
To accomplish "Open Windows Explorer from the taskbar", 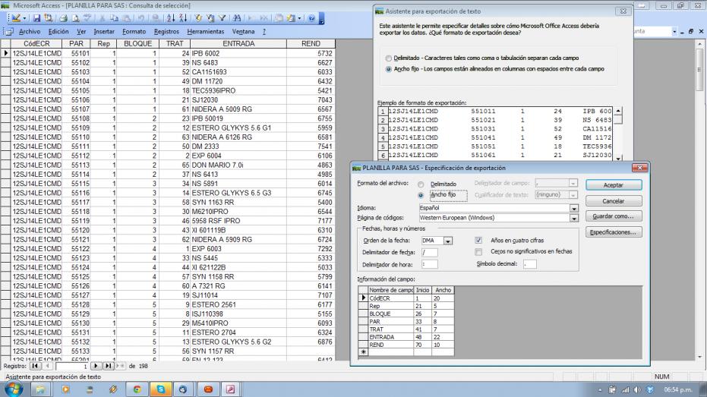I will click(39, 389).
